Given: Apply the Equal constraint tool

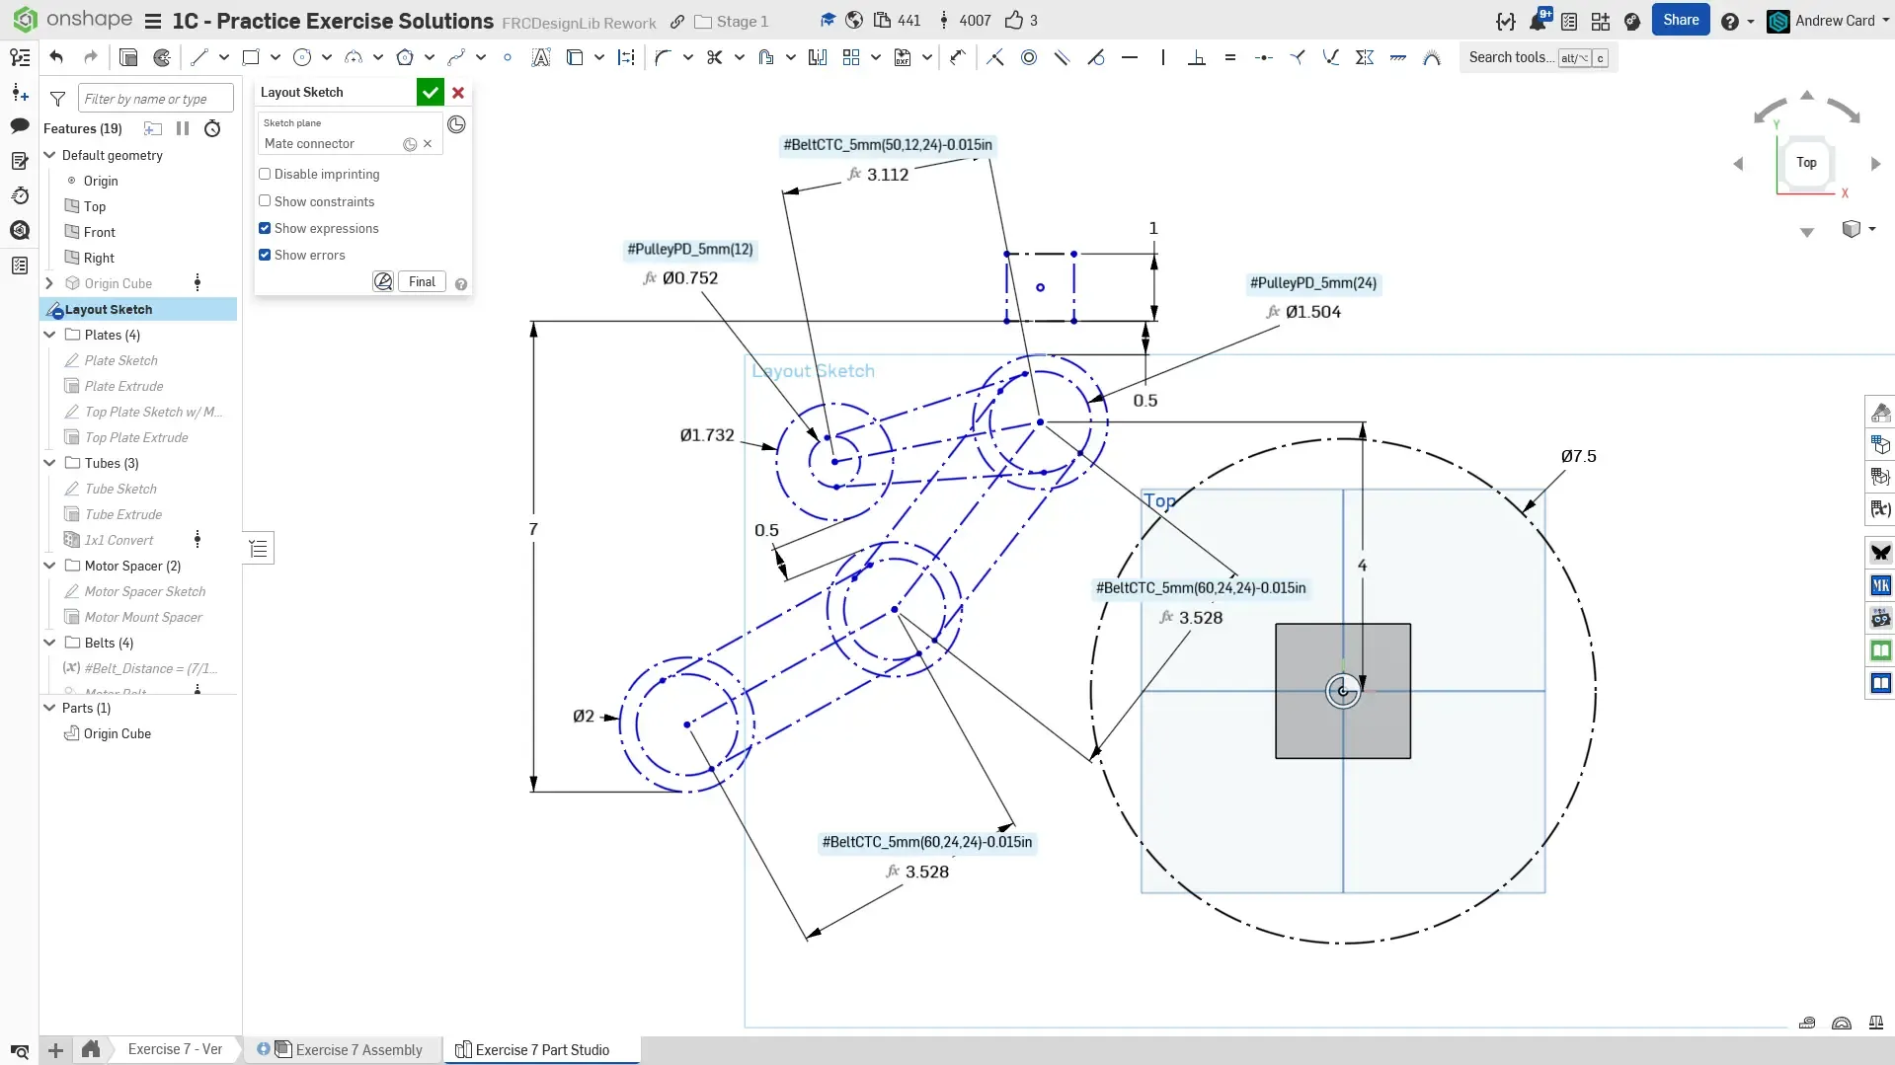Looking at the screenshot, I should 1229,57.
